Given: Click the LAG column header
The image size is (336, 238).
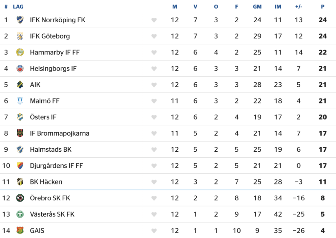Looking at the screenshot, I should pyautogui.click(x=18, y=7).
